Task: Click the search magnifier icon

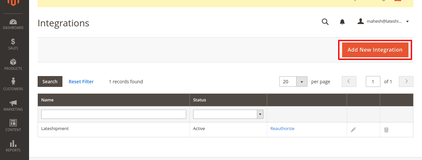Action: point(325,22)
